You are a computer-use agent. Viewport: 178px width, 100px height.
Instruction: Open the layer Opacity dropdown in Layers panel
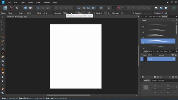(x=157, y=55)
